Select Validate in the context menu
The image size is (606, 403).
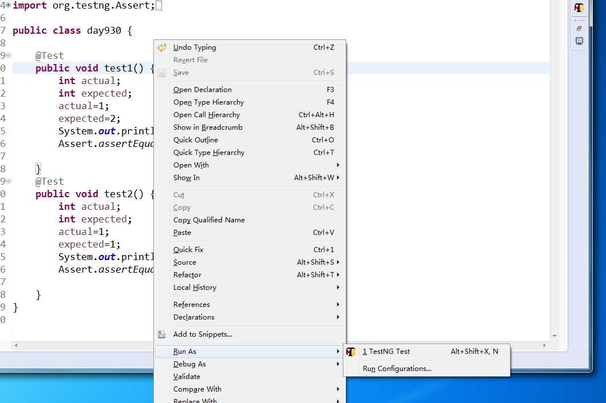[x=249, y=377]
